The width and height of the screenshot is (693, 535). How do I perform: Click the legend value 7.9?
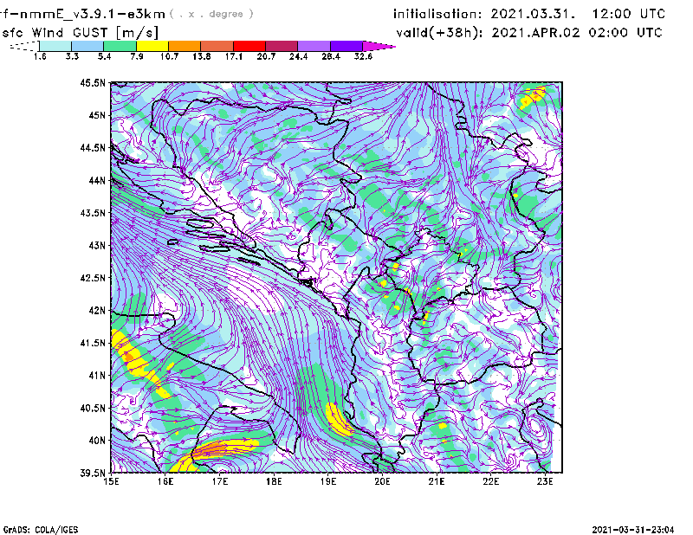tap(137, 56)
